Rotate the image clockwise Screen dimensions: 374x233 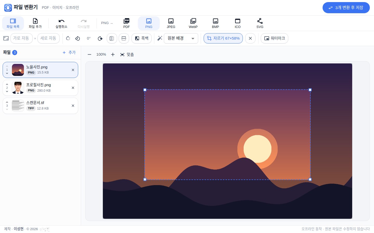click(100, 38)
